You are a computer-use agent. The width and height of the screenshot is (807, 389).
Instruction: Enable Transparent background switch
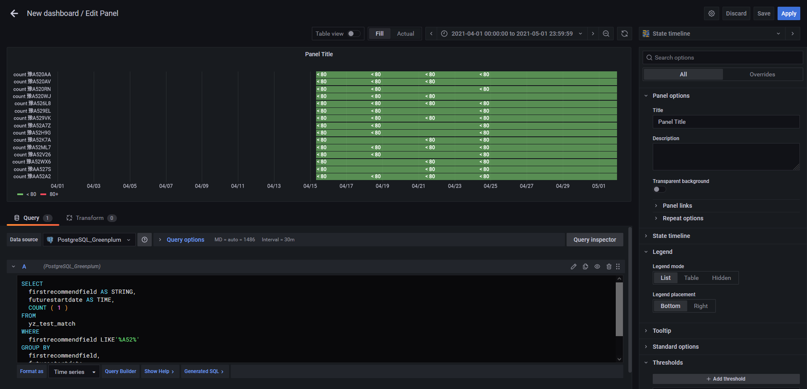pyautogui.click(x=659, y=189)
